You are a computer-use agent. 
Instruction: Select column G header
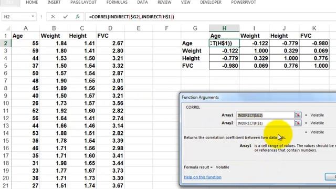coord(195,28)
